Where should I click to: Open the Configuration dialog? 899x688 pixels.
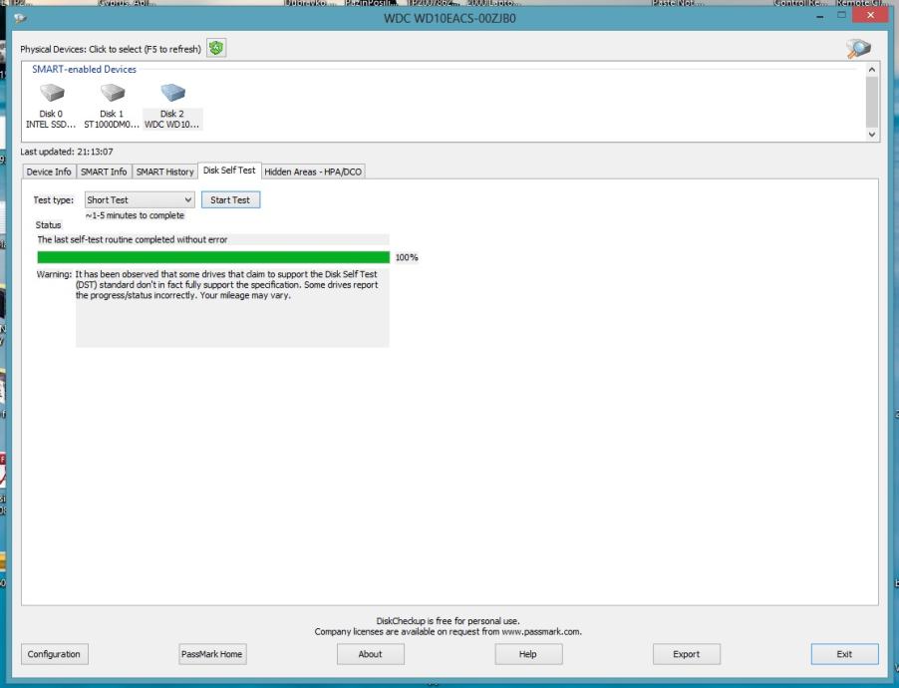pos(54,654)
